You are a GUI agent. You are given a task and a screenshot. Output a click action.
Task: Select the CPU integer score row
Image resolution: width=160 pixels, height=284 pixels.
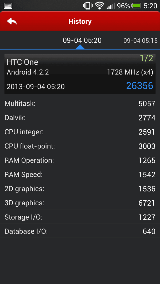click(x=80, y=132)
